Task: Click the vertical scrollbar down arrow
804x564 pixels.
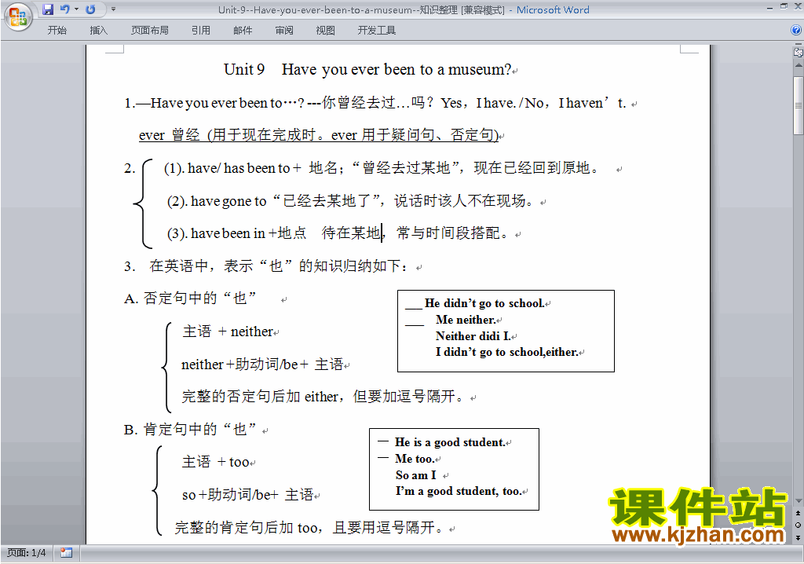Action: point(799,500)
